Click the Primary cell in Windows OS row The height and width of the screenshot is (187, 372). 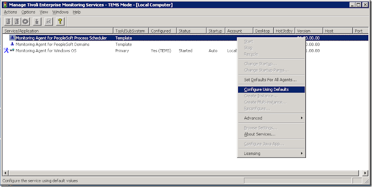click(122, 51)
